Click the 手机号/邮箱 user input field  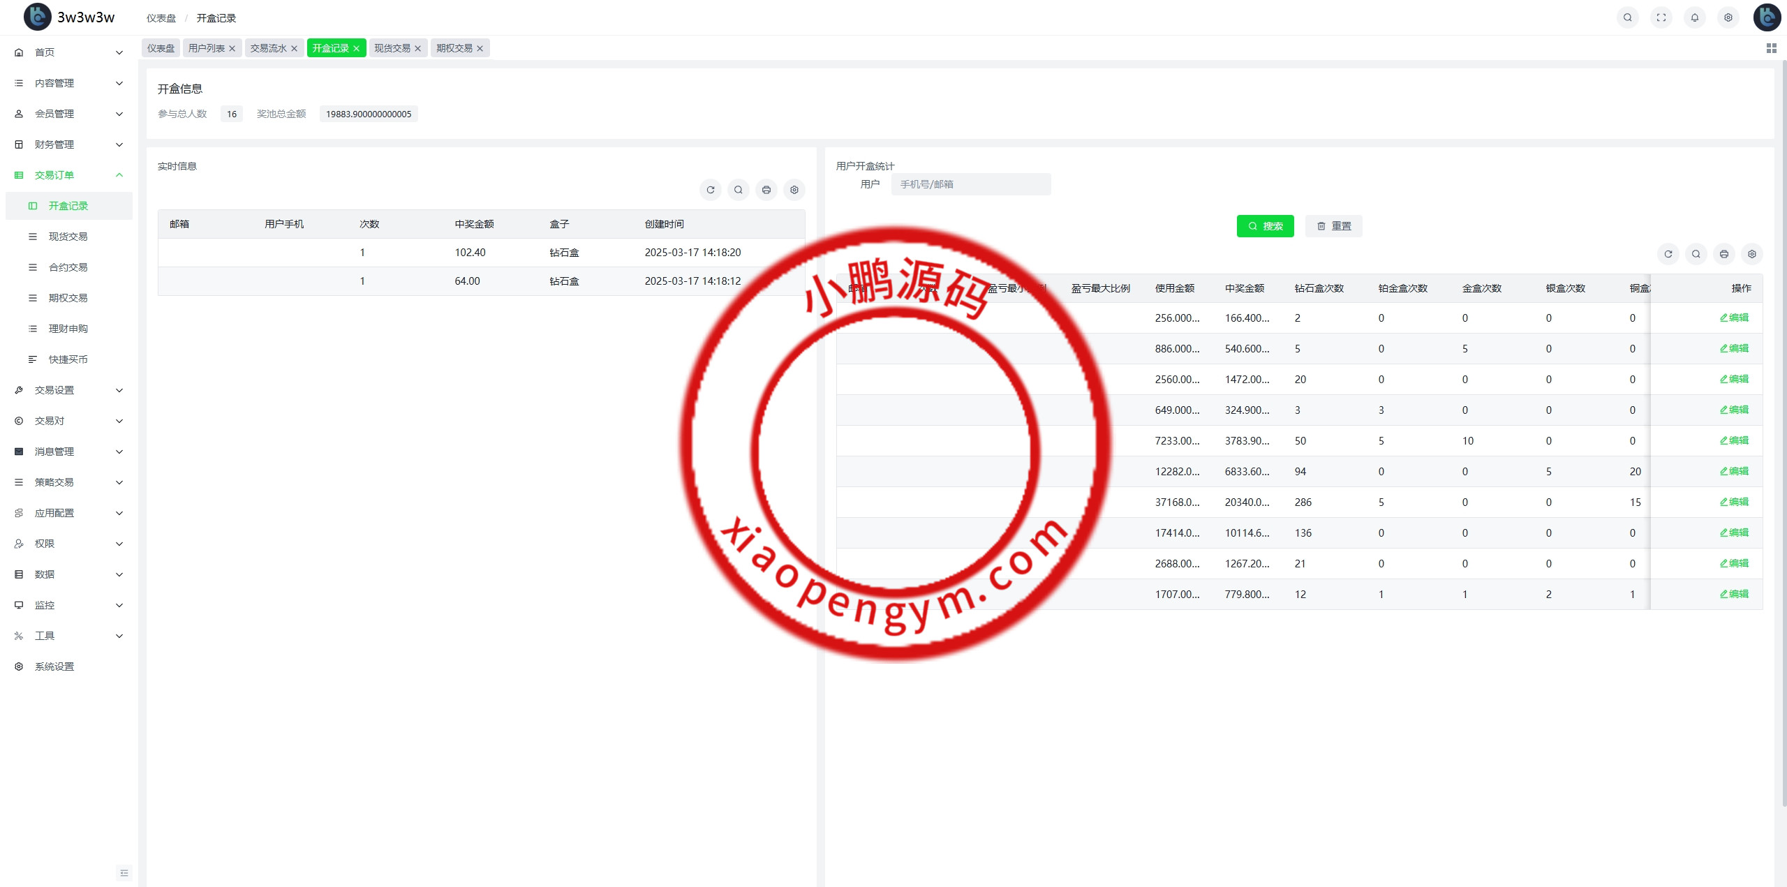click(x=970, y=184)
